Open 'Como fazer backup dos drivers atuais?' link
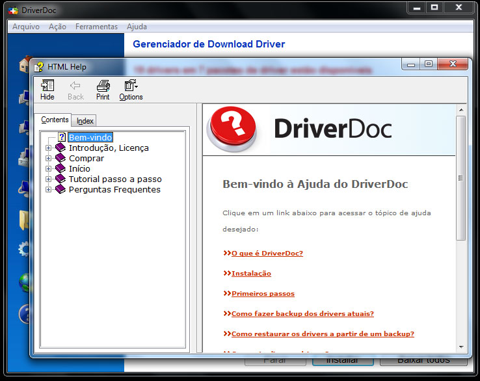480x381 pixels. coord(302,313)
